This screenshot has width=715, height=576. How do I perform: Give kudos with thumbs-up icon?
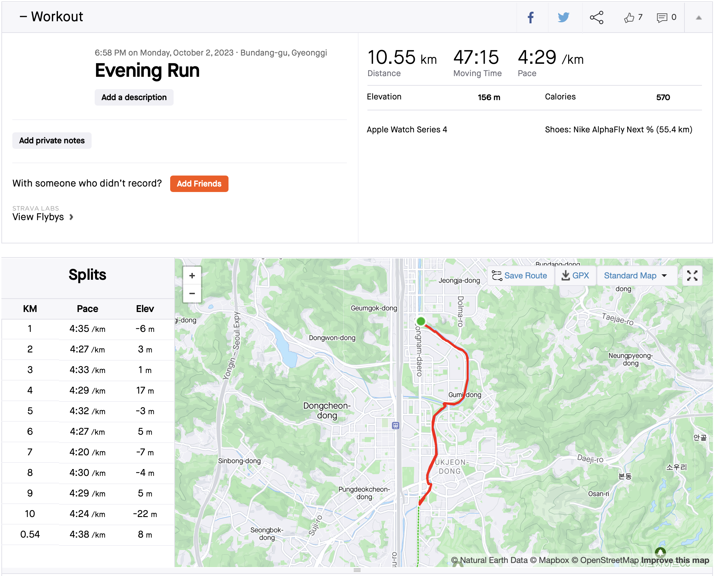[629, 17]
